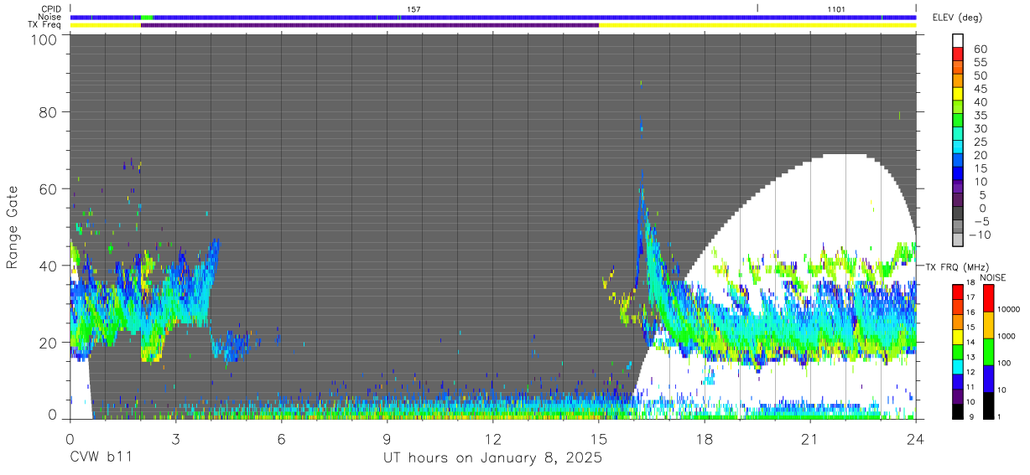The width and height of the screenshot is (1030, 475).
Task: Click the 'Range Gate' y-axis title
Action: [x=13, y=228]
